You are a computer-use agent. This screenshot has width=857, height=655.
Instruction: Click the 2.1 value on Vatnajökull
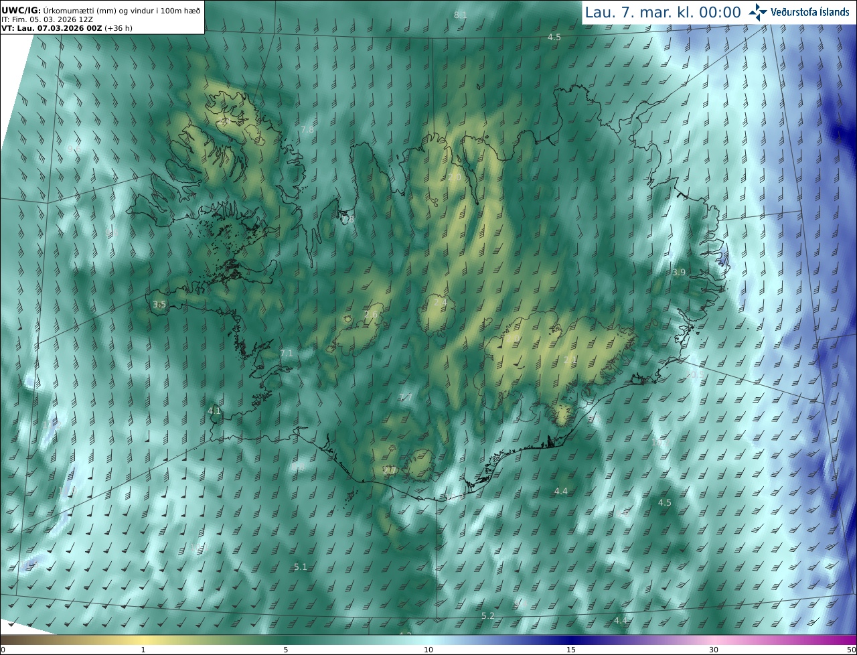570,360
